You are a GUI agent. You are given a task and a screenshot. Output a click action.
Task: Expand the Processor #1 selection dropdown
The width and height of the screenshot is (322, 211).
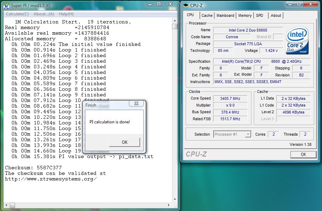click(248, 134)
